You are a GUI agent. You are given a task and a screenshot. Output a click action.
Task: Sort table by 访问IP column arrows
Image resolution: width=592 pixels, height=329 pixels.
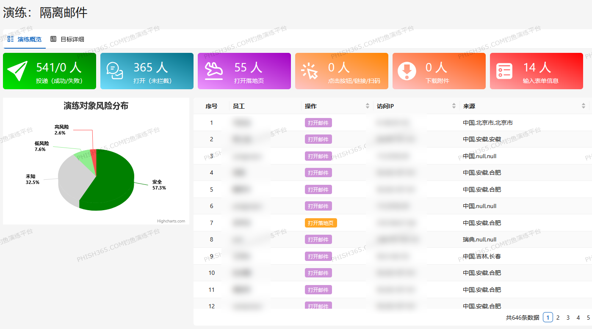[454, 106]
